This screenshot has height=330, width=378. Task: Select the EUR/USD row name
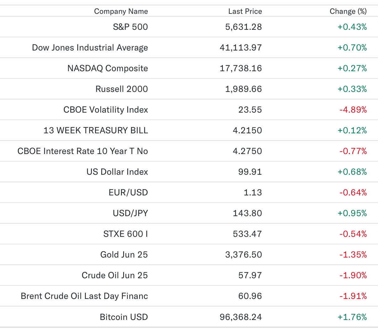(x=128, y=193)
